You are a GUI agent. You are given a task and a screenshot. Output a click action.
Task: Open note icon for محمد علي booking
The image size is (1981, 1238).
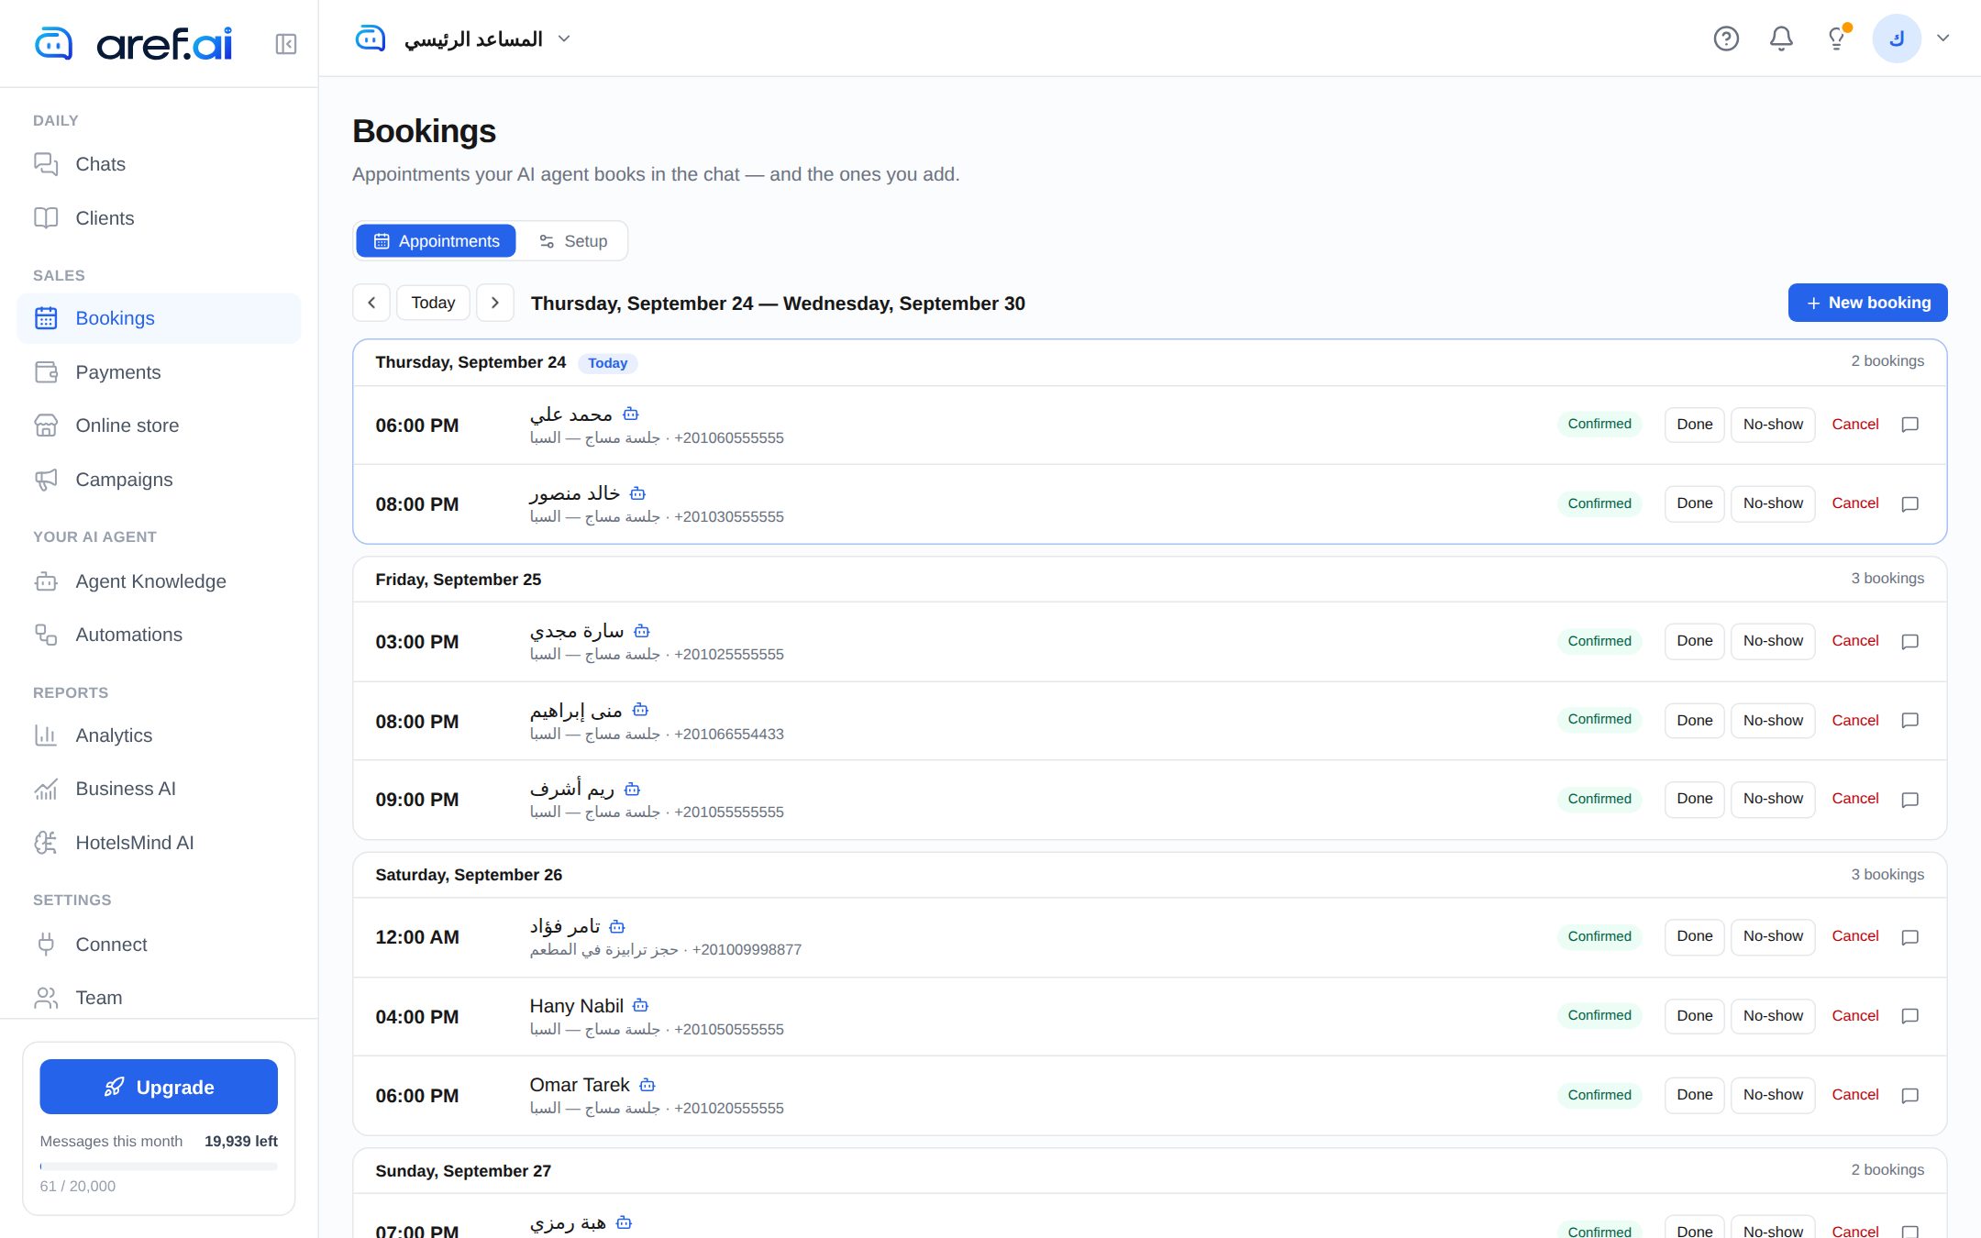click(x=1910, y=425)
